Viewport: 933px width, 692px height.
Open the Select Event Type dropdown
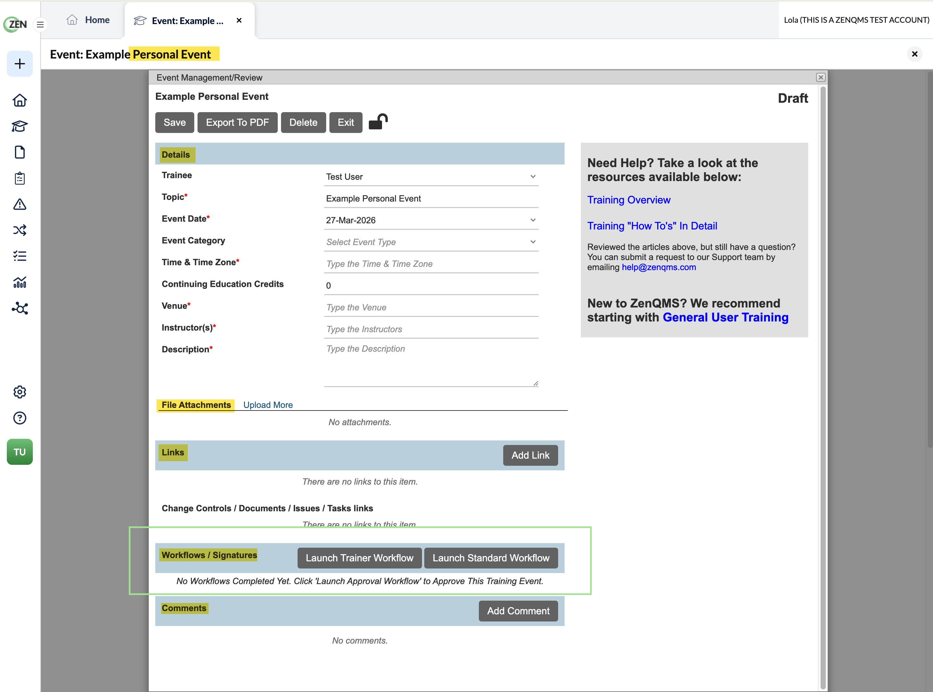pyautogui.click(x=431, y=242)
